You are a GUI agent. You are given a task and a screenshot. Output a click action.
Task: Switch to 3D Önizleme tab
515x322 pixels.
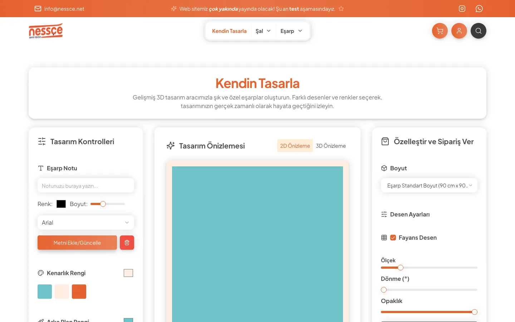(x=331, y=146)
